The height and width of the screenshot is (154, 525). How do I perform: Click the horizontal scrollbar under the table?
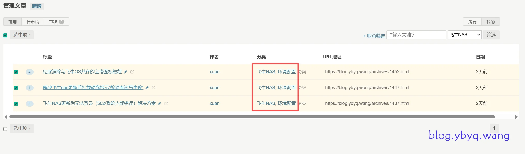[252, 117]
